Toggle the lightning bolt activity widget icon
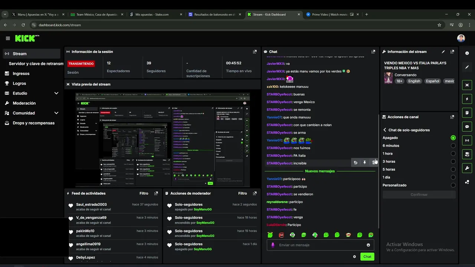 [x=467, y=99]
